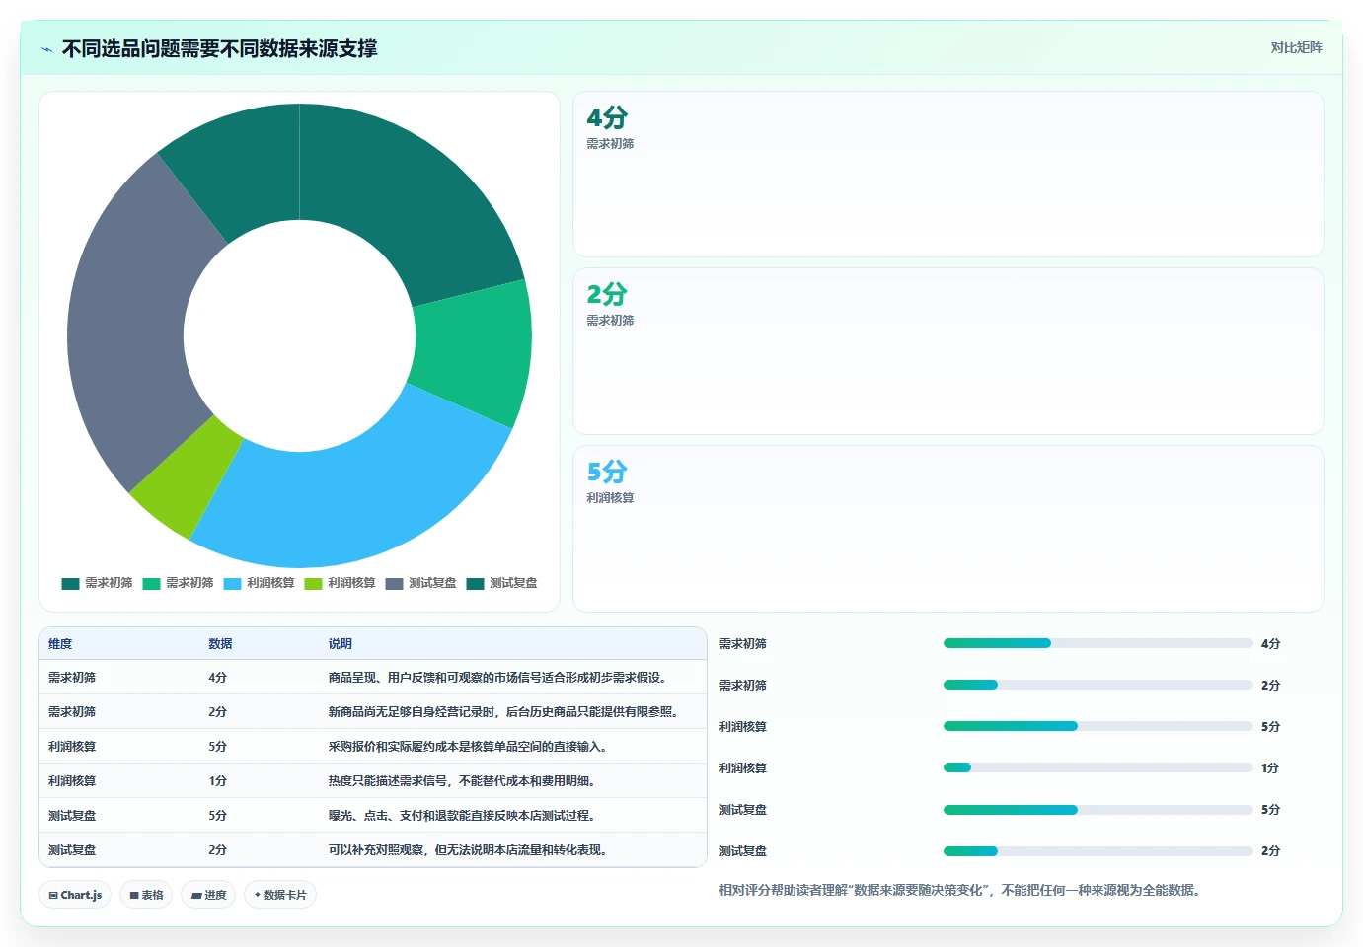Image resolution: width=1363 pixels, height=947 pixels.
Task: Click the bright green donut segment
Action: (x=474, y=353)
